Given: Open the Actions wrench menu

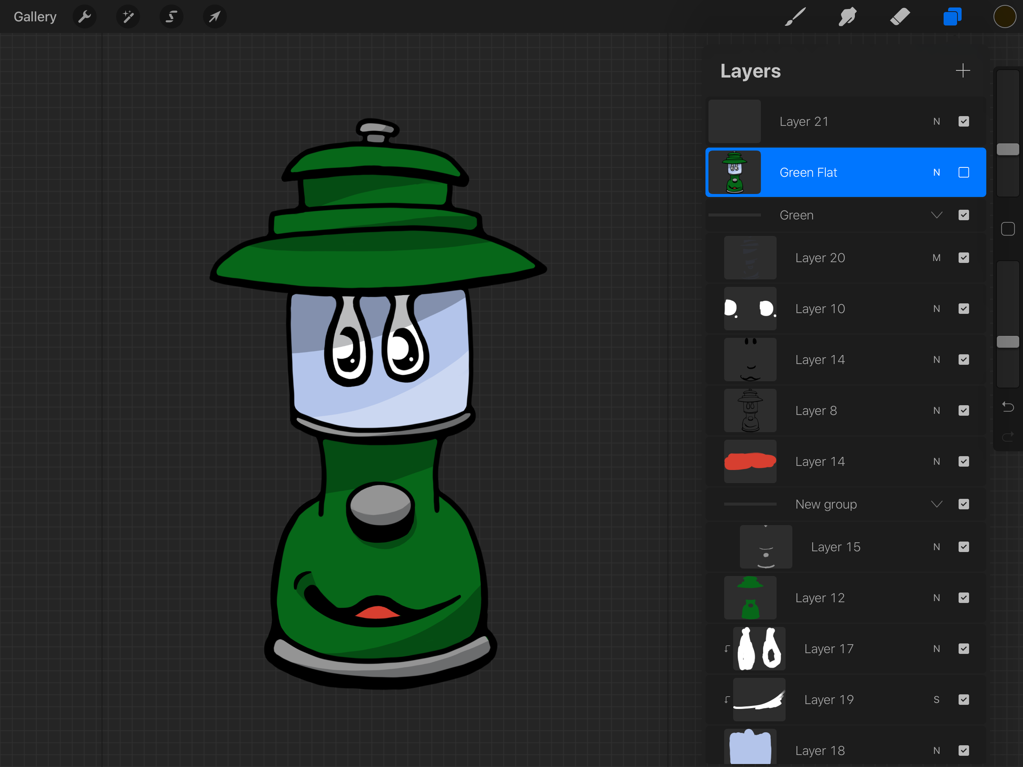Looking at the screenshot, I should point(85,17).
